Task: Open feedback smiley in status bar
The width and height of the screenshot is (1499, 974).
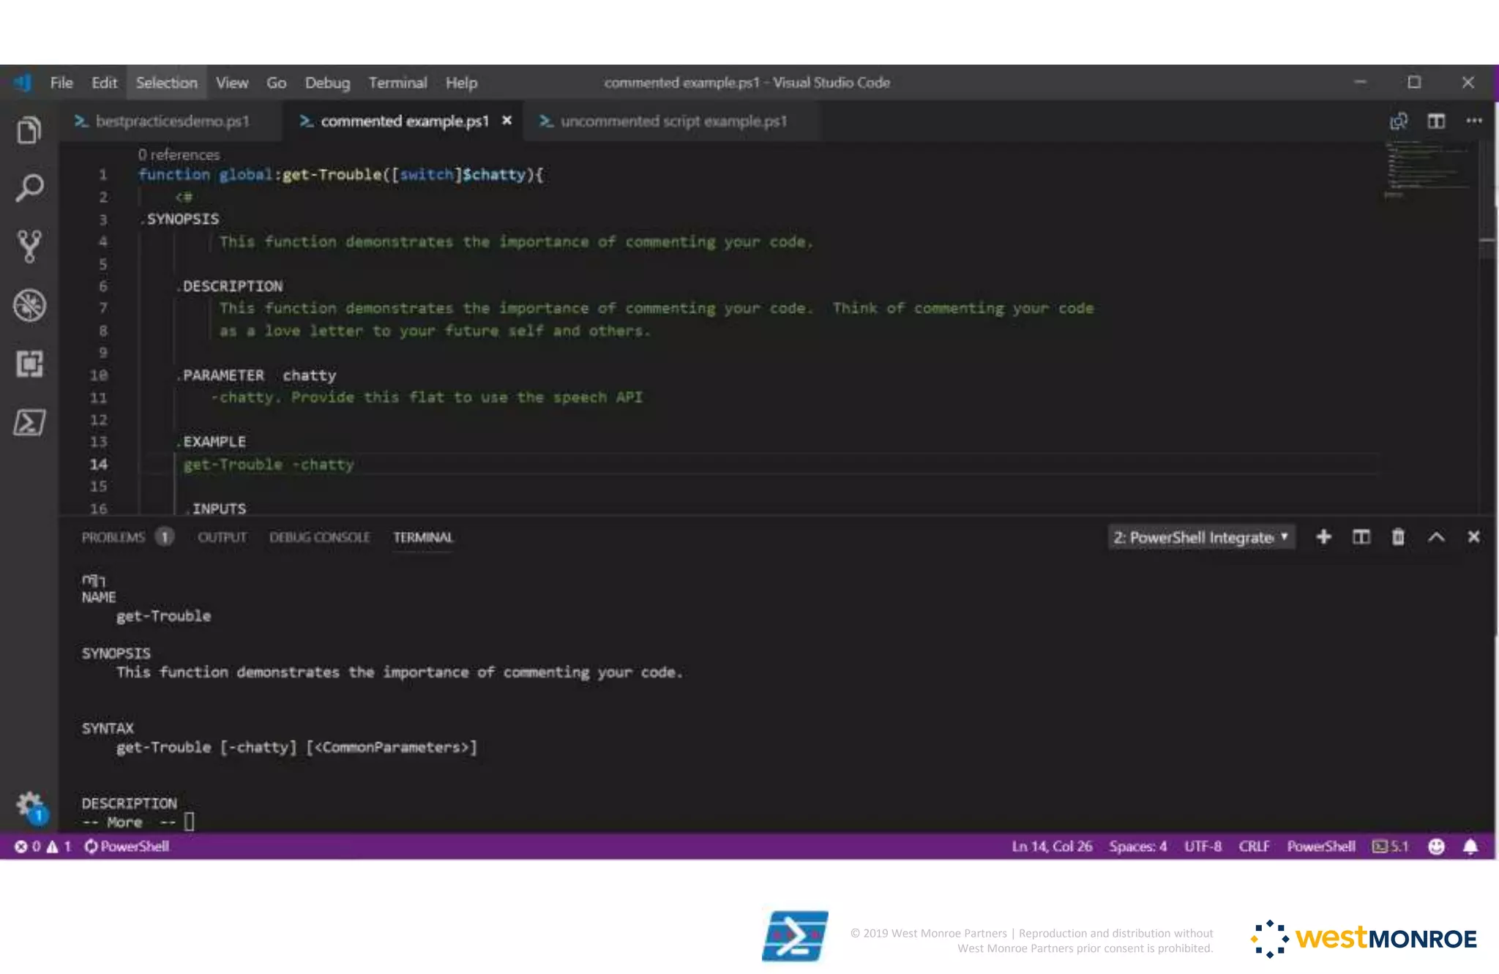Action: tap(1436, 847)
